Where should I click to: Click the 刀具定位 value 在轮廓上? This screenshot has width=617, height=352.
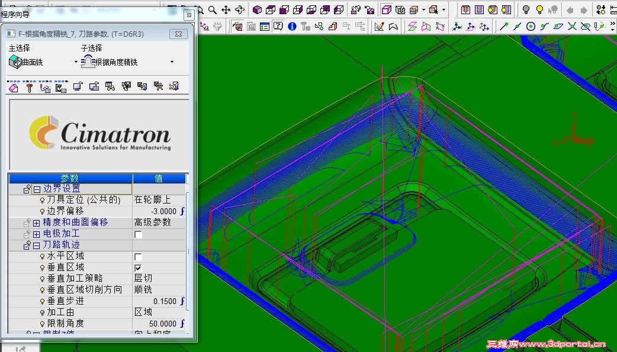152,200
